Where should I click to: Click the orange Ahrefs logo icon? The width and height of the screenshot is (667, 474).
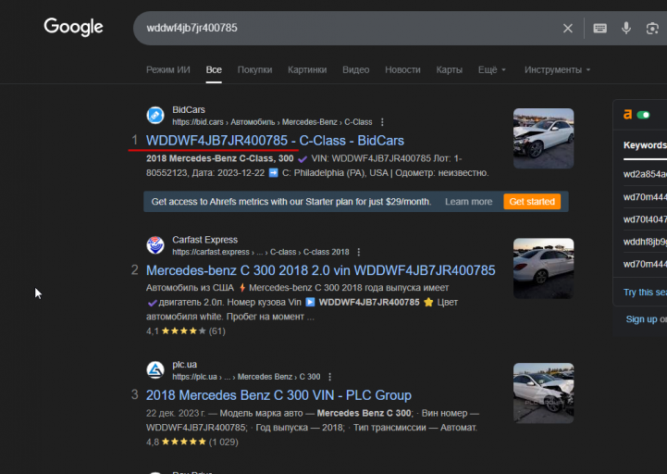627,115
